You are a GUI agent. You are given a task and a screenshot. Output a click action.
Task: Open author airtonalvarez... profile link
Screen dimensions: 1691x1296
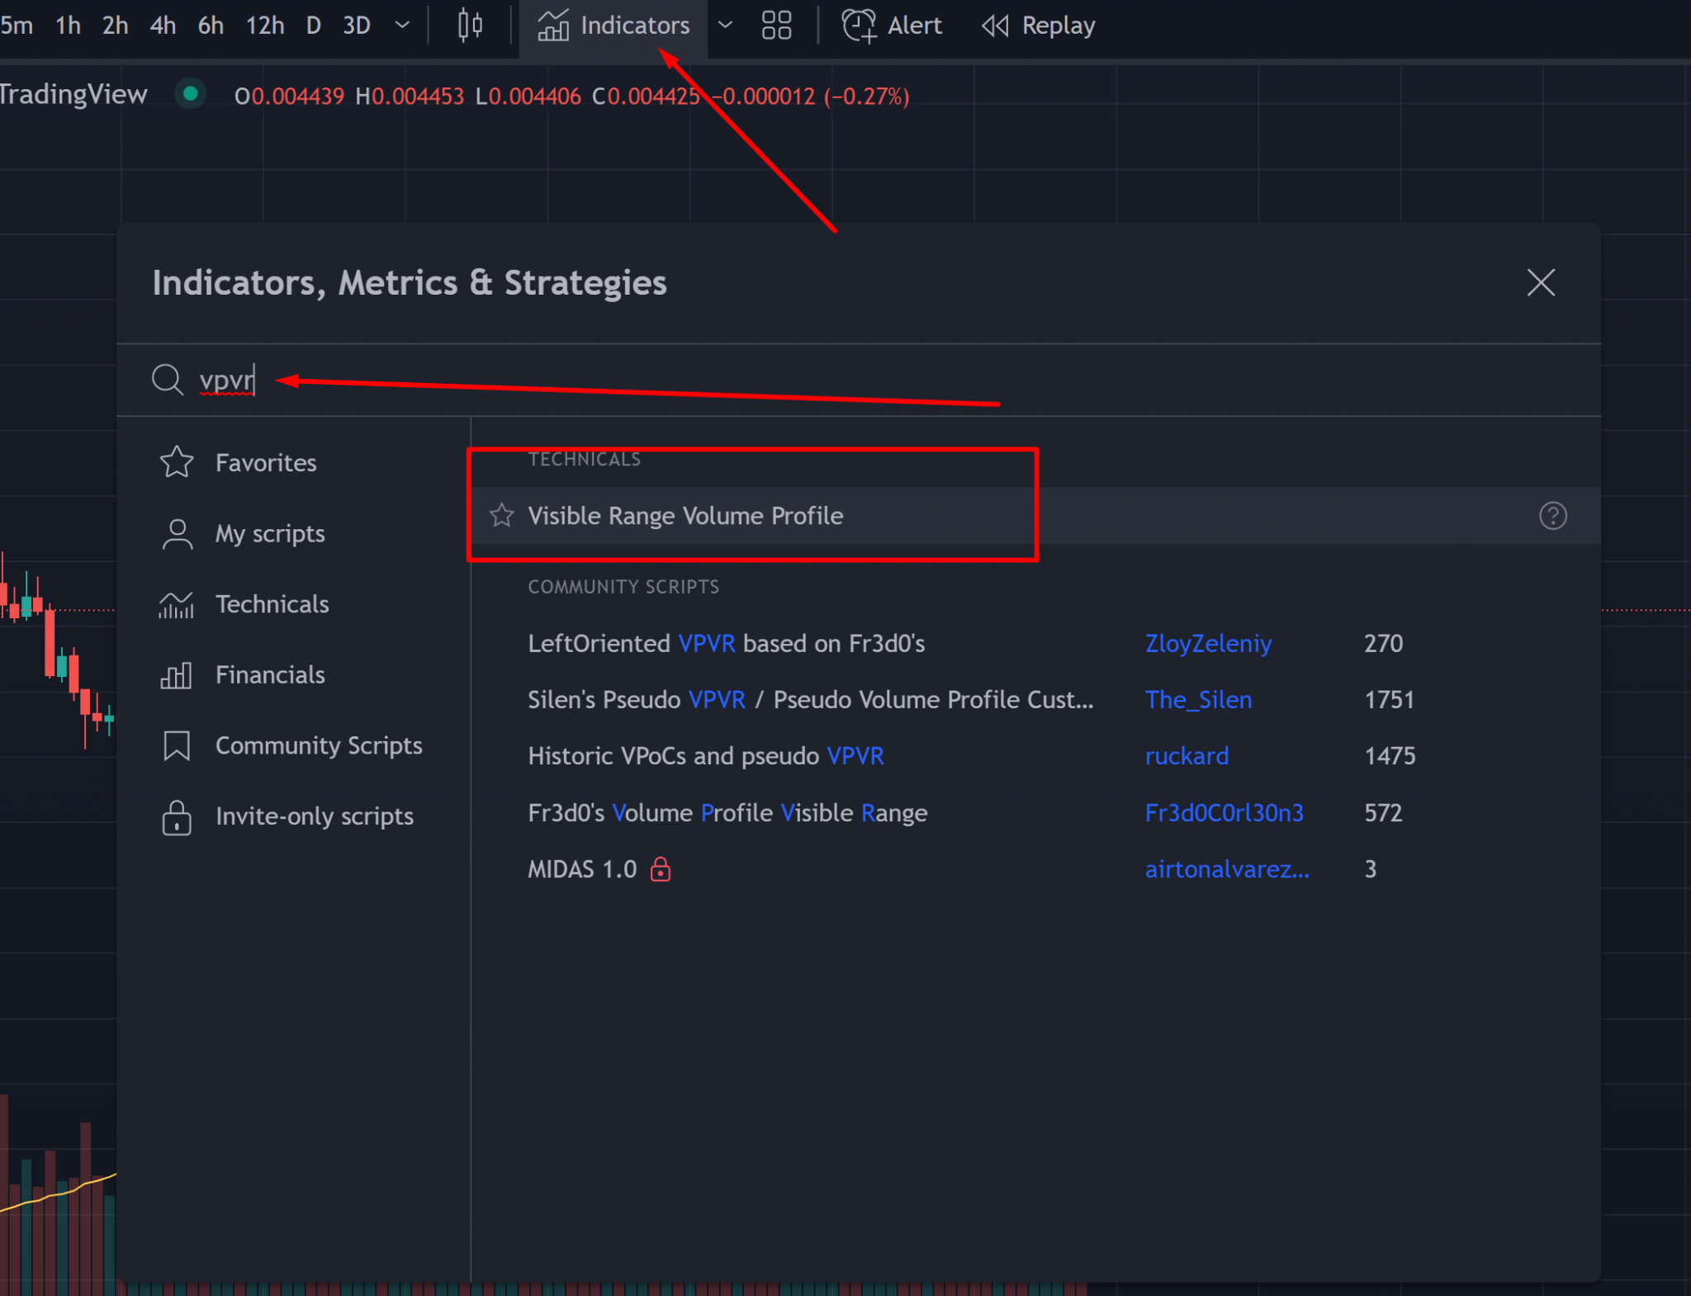pos(1227,869)
